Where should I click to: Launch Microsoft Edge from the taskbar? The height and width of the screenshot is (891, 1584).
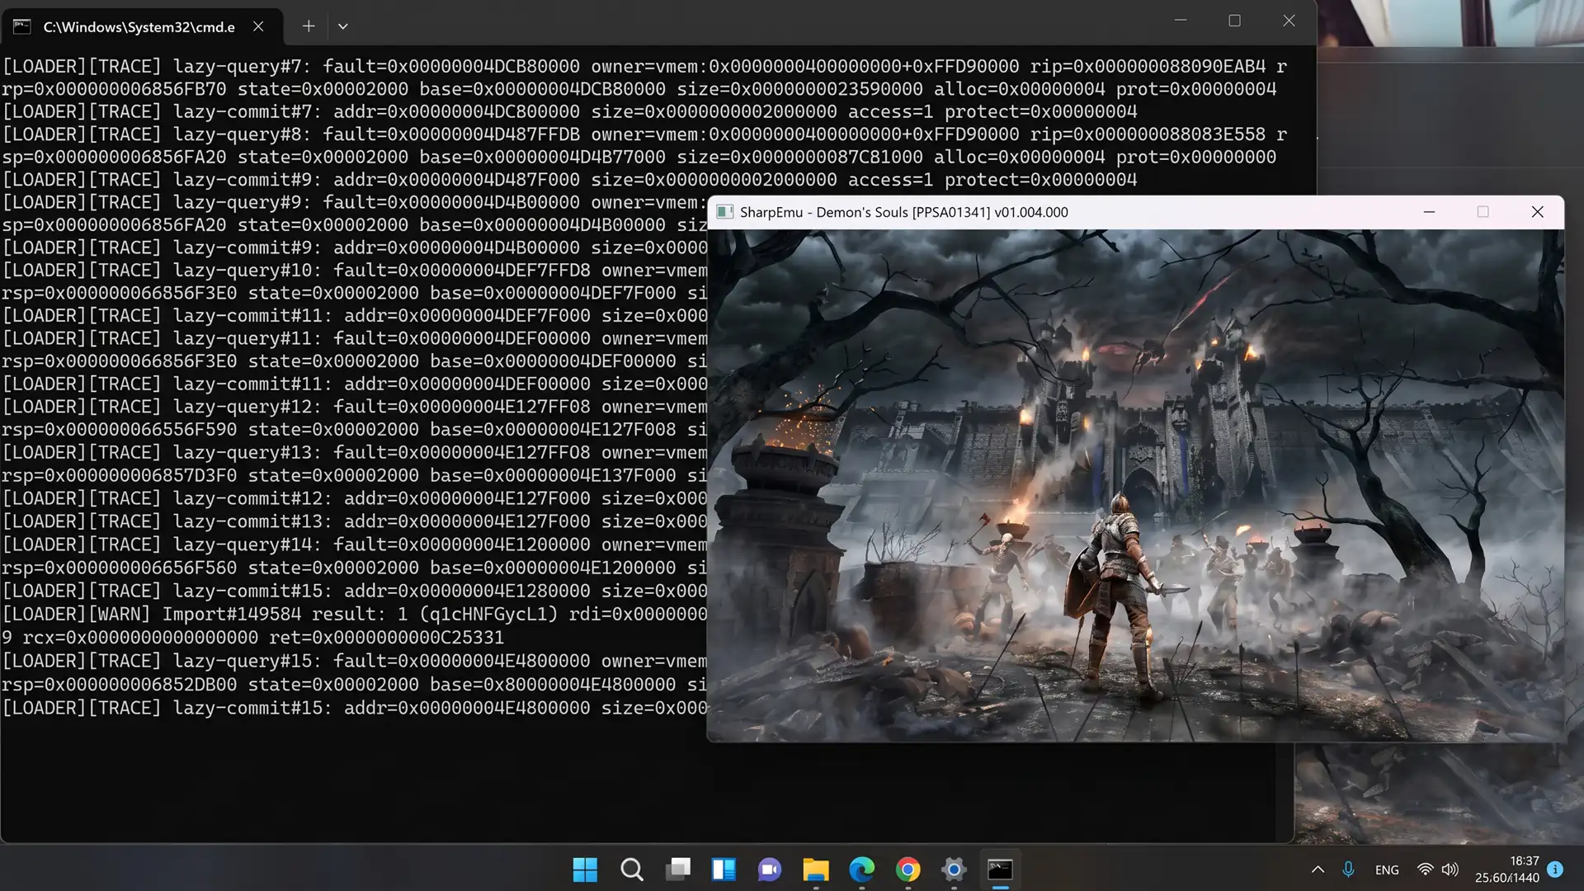pyautogui.click(x=862, y=870)
